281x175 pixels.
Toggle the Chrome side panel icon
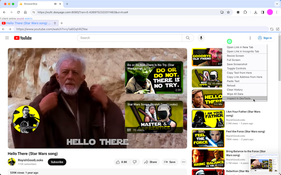[262, 12]
